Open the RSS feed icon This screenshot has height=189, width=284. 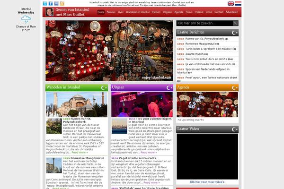pyautogui.click(x=62, y=3)
